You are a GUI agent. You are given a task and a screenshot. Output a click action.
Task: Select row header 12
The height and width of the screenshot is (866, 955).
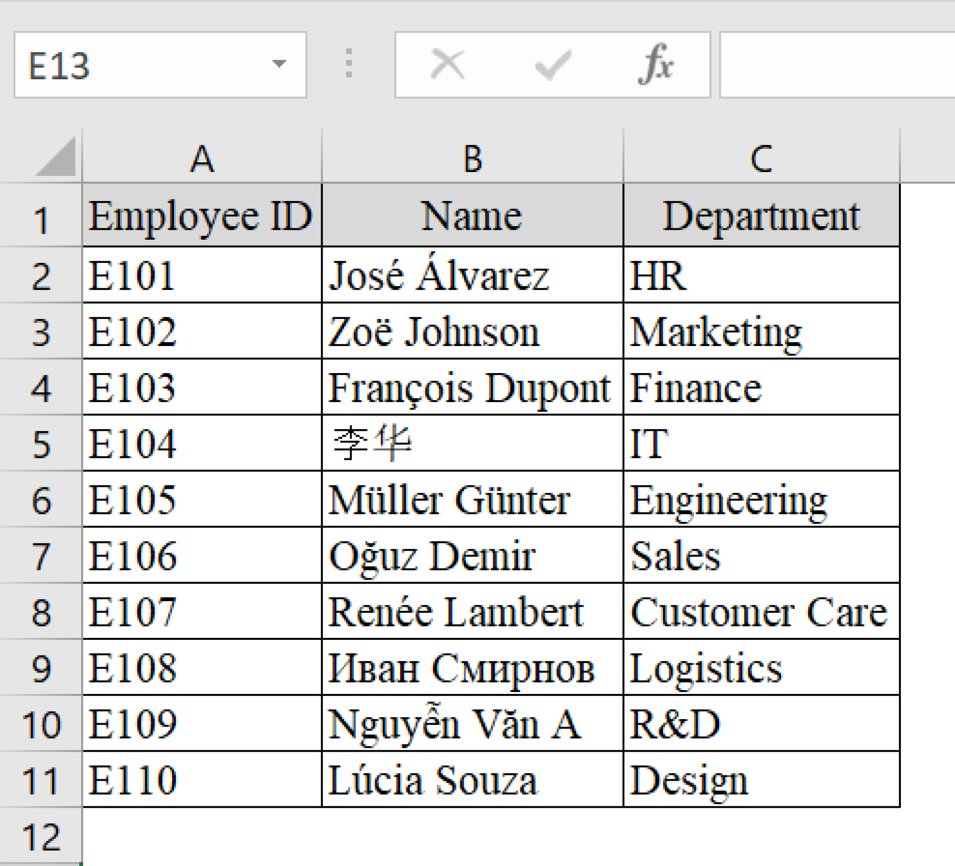pos(42,834)
